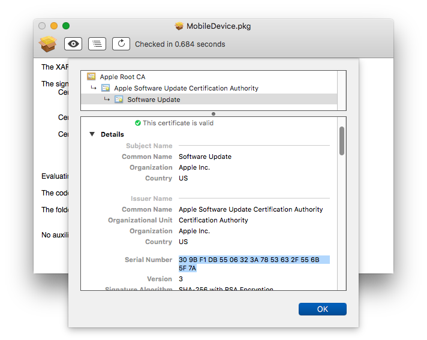The image size is (427, 340).
Task: Click the Details heading text
Action: [x=112, y=134]
